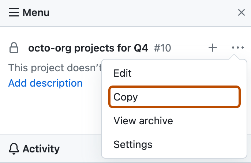Viewport: 251px width, 163px height.
Task: Click the pointer notch atop the dropdown
Action: (x=234, y=57)
